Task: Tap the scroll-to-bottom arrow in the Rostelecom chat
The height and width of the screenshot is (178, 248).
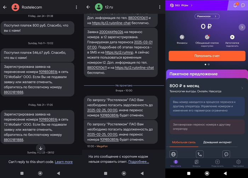Action: 41,148
